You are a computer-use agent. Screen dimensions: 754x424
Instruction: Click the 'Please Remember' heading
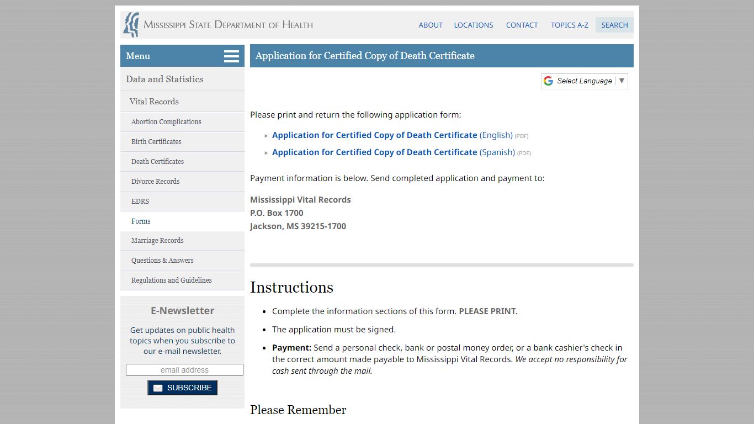(x=298, y=410)
